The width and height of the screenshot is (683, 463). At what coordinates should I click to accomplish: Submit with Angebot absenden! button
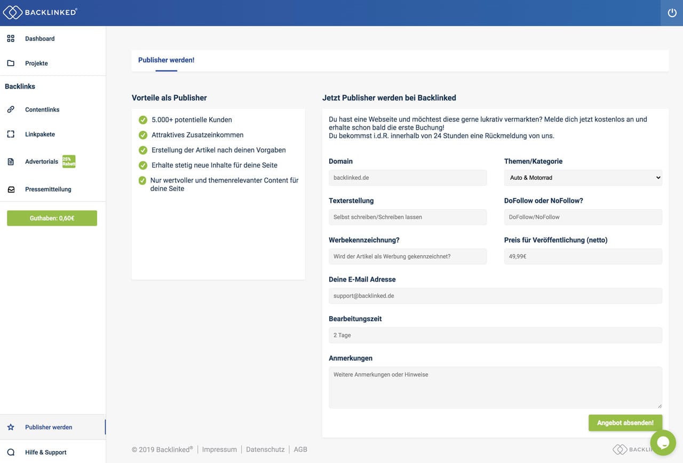tap(625, 423)
